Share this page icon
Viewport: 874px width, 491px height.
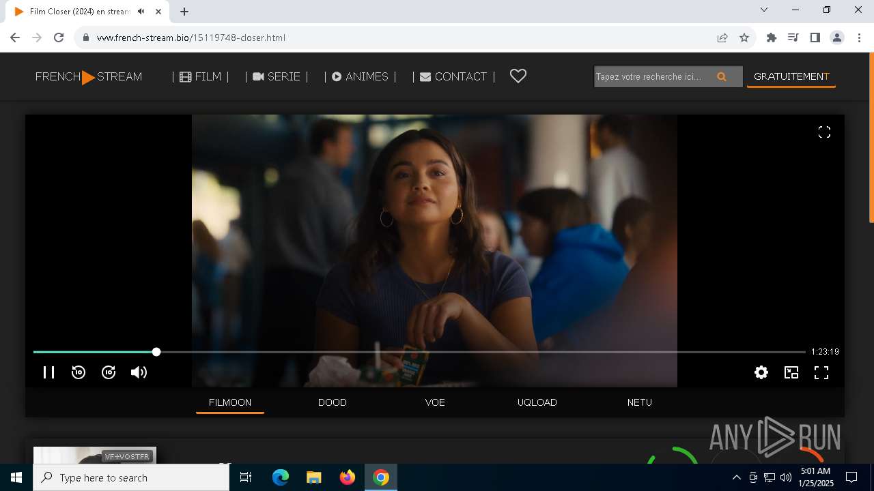[x=722, y=38]
